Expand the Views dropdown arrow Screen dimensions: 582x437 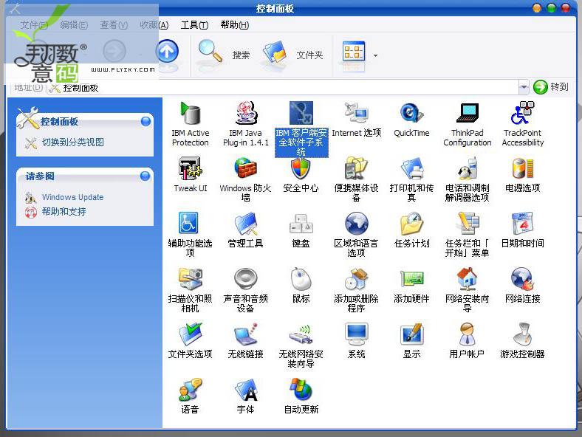point(375,55)
